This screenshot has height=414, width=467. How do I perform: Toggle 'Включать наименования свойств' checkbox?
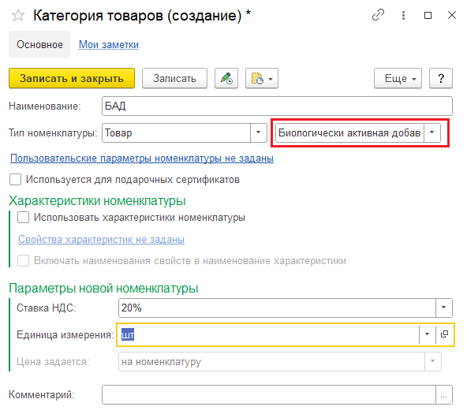click(x=23, y=260)
